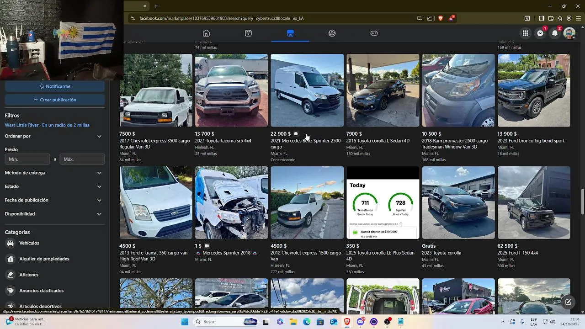The image size is (585, 329).
Task: Open the account profile picture menu
Action: pos(569,33)
